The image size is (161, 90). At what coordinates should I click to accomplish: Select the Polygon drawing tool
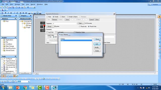point(159,39)
